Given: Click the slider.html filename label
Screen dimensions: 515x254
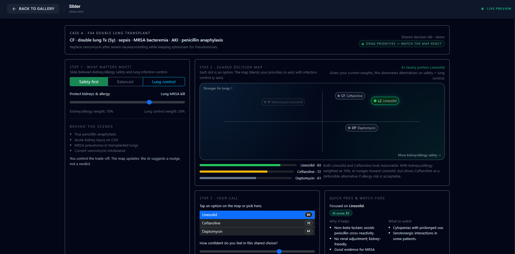Looking at the screenshot, I should point(76,12).
